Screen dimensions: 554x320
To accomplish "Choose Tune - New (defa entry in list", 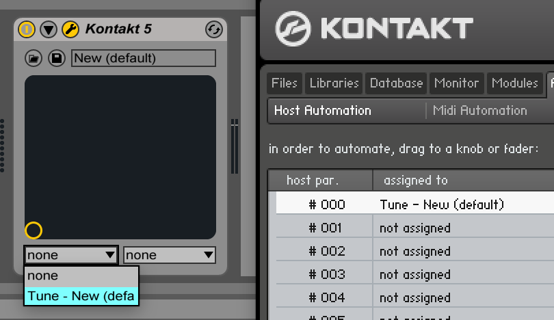I will point(81,296).
